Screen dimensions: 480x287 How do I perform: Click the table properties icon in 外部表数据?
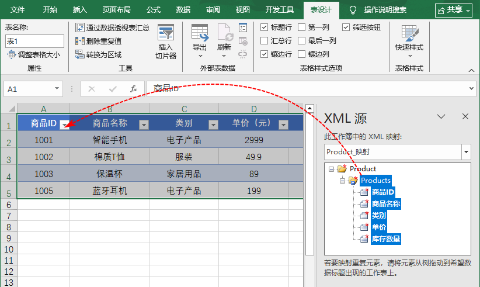[243, 27]
